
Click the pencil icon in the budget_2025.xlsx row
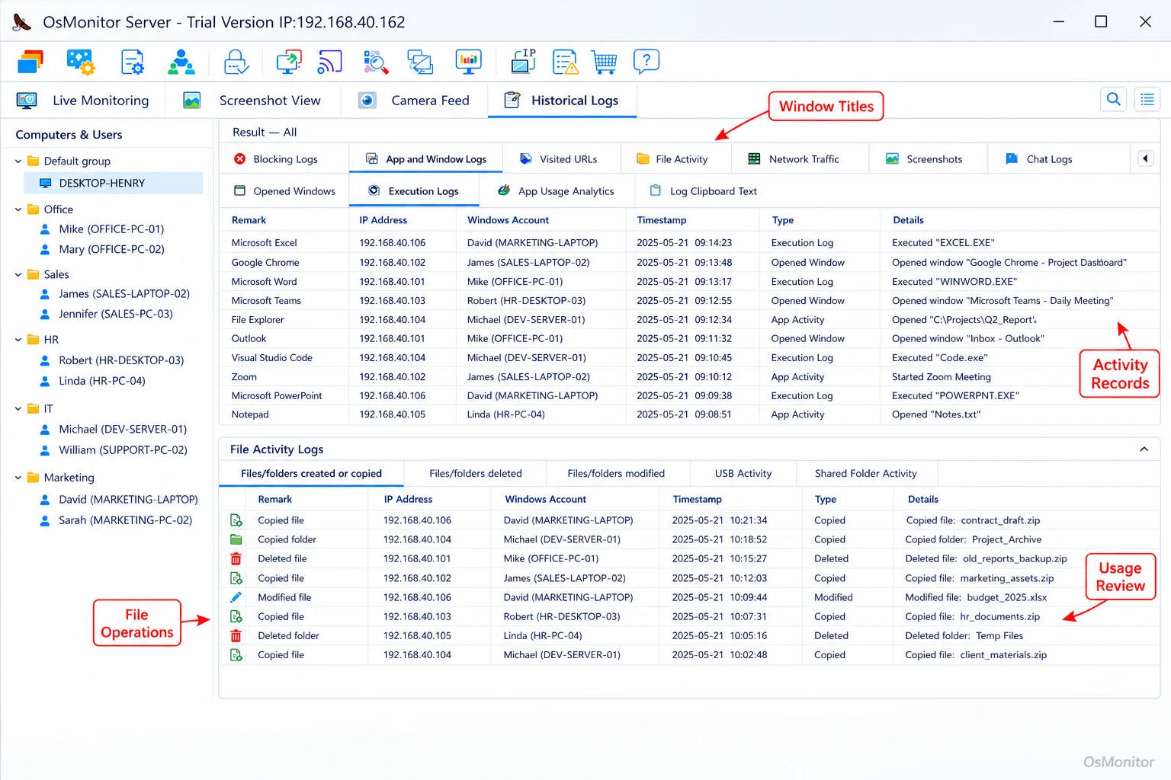click(x=236, y=597)
